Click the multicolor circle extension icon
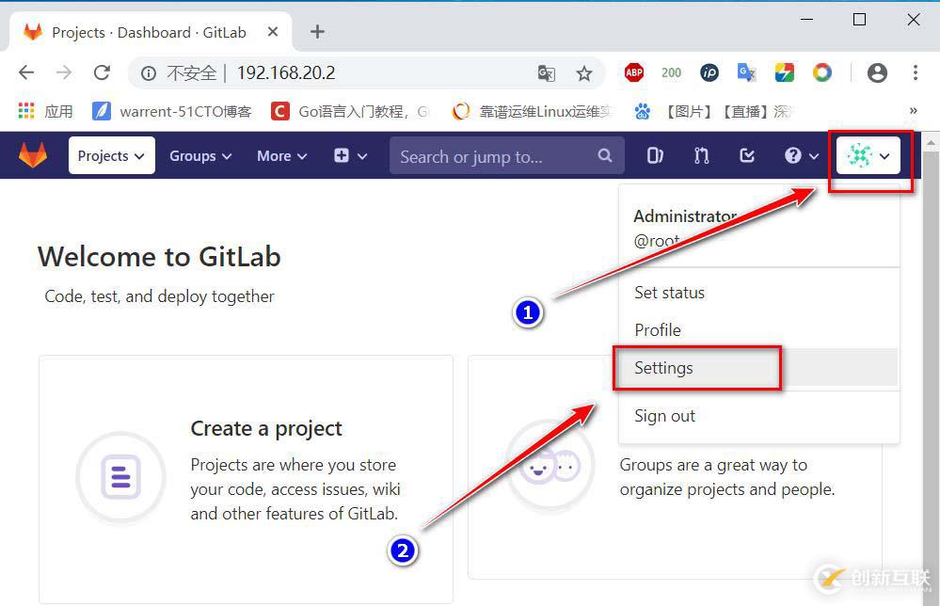The width and height of the screenshot is (940, 606). 821,72
